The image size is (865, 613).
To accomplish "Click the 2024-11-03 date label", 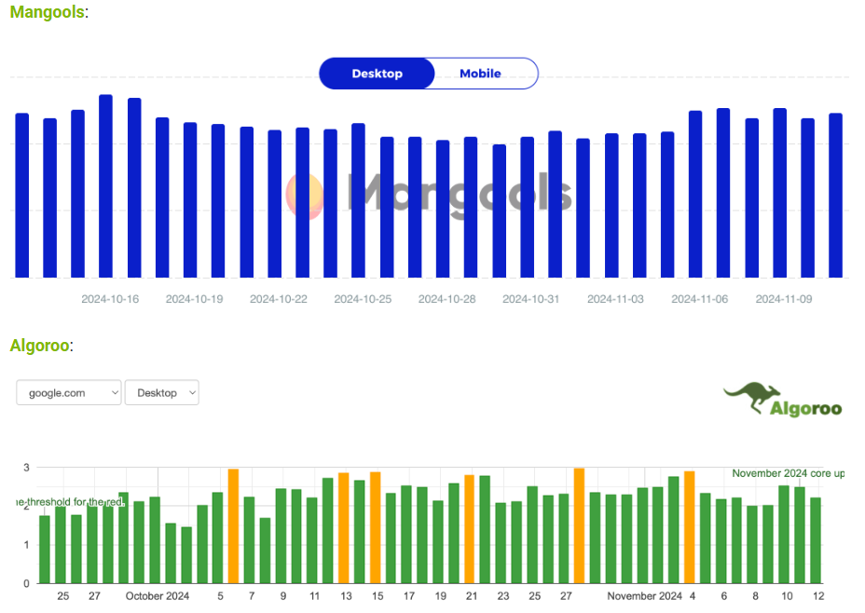I will [x=615, y=299].
